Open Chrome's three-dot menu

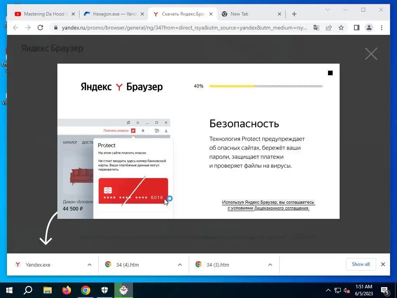(381, 28)
